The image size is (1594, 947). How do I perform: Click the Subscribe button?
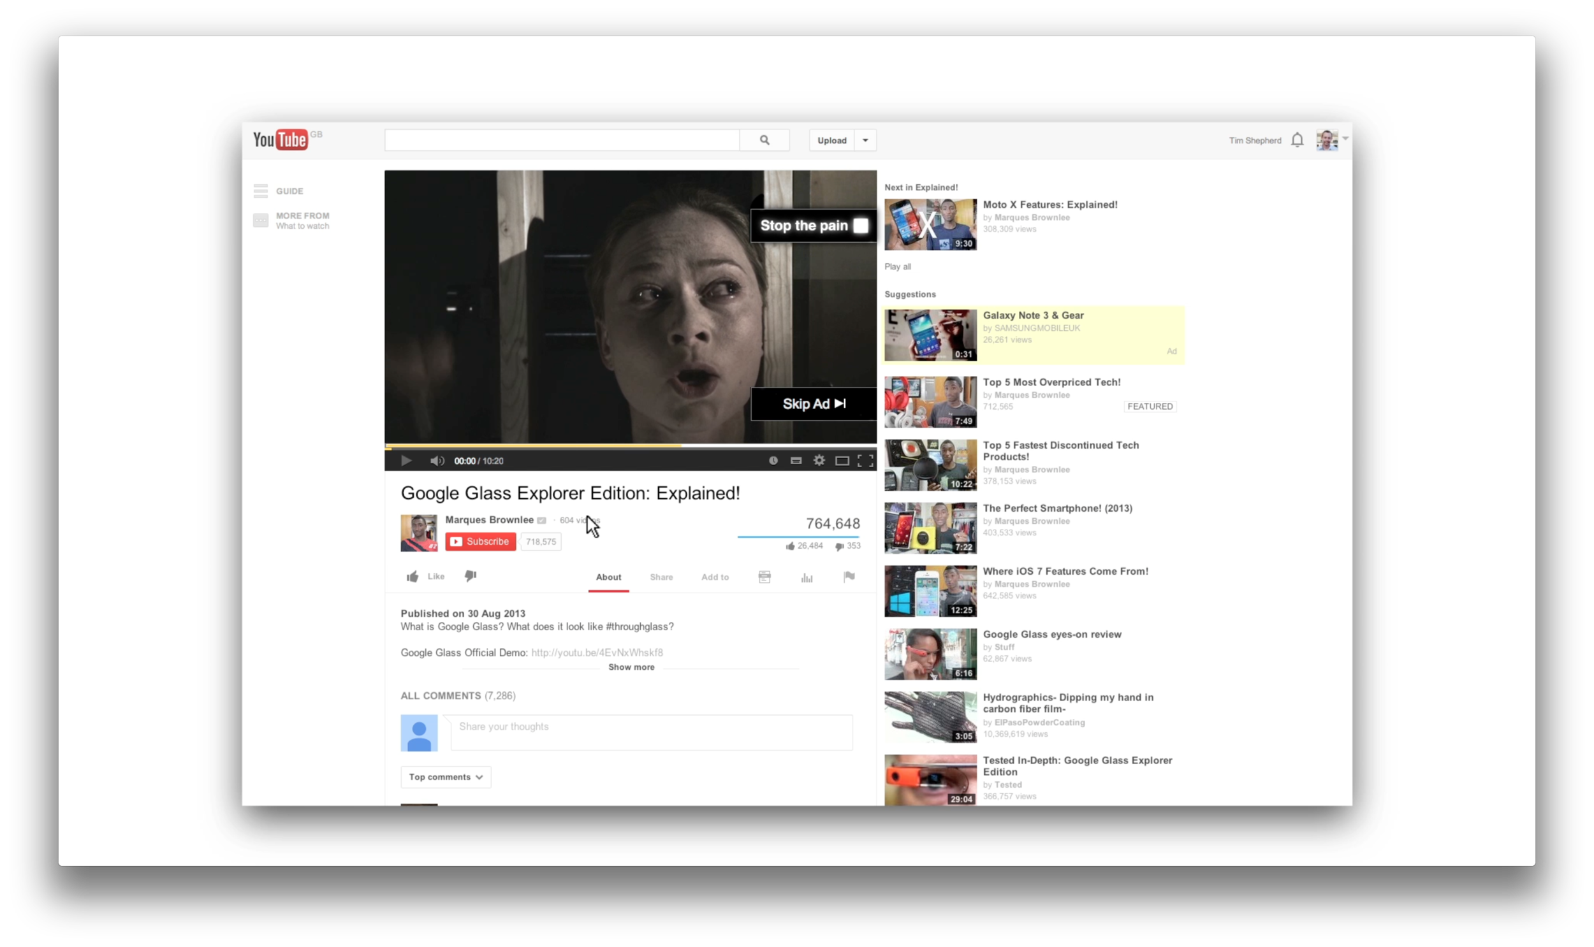click(480, 541)
